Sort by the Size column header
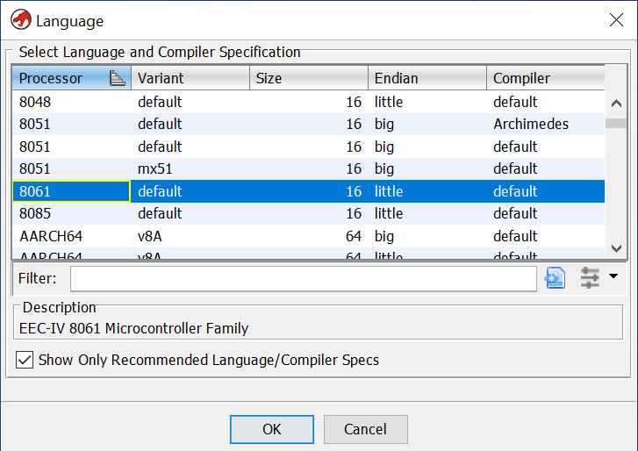 [309, 78]
